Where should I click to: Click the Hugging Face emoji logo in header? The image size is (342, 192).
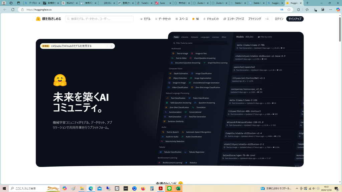tap(38, 19)
